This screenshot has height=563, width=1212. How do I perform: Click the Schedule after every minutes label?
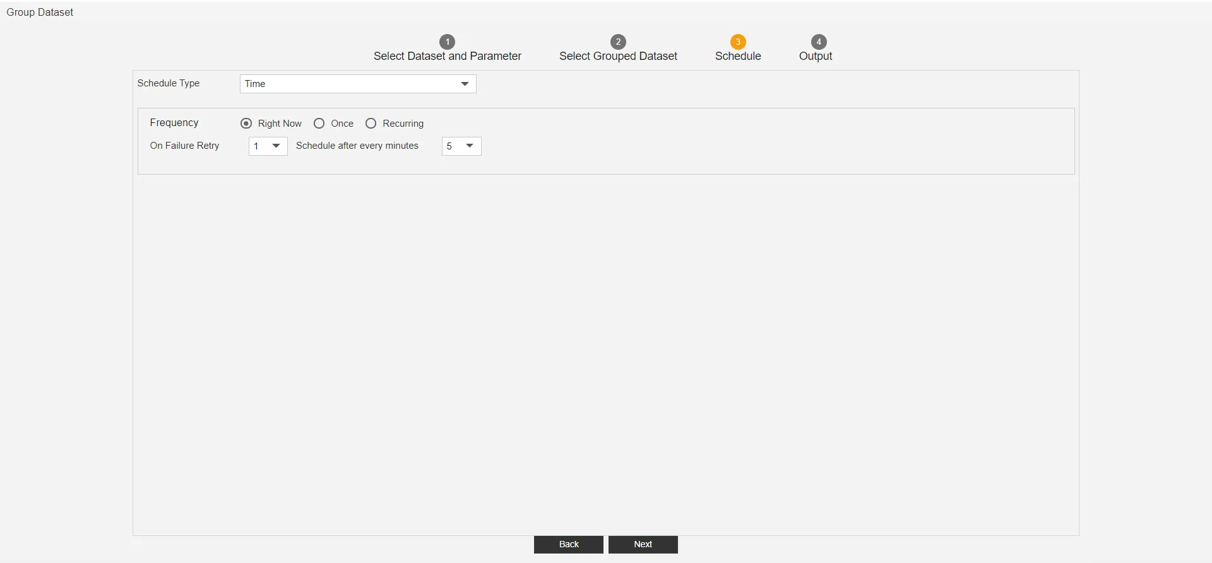click(357, 146)
